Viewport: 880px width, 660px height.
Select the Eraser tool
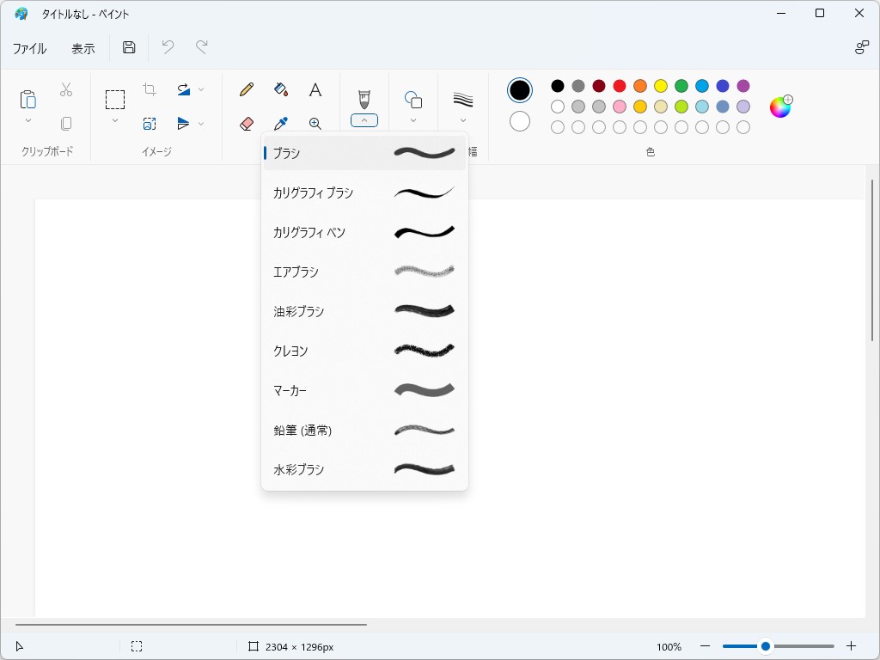pyautogui.click(x=247, y=124)
